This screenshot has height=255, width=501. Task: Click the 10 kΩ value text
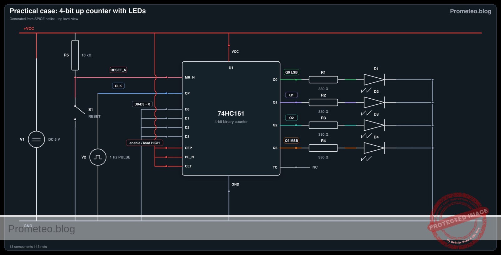coord(86,55)
